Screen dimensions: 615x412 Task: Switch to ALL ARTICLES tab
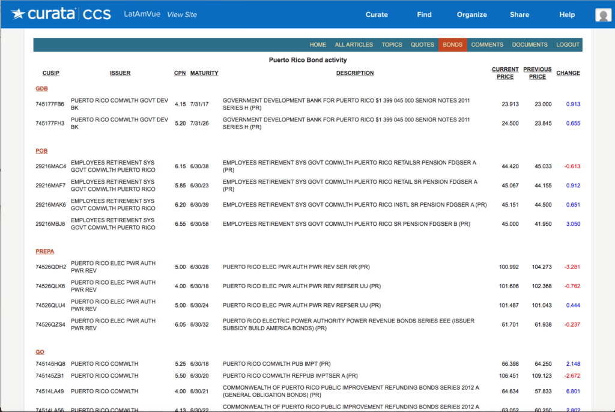354,44
